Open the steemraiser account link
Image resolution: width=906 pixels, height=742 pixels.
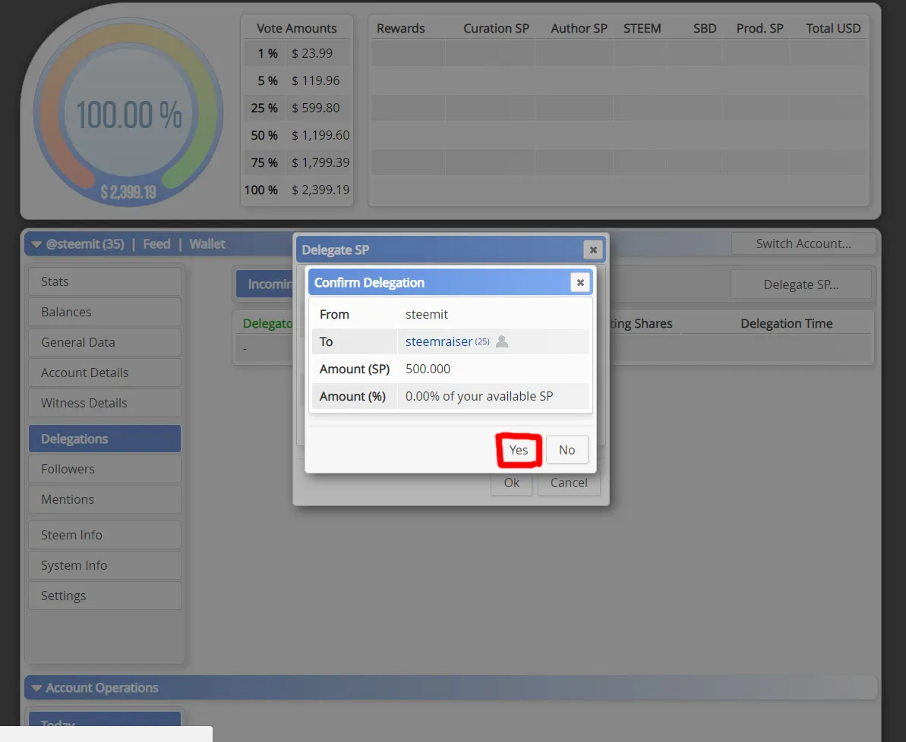click(x=438, y=341)
